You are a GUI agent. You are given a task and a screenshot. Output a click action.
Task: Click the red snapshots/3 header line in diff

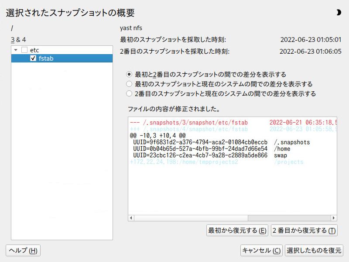tap(192, 123)
